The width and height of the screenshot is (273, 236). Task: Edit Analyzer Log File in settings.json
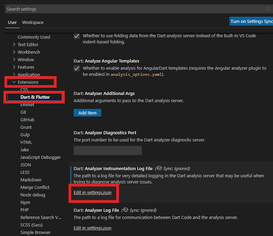click(92, 228)
